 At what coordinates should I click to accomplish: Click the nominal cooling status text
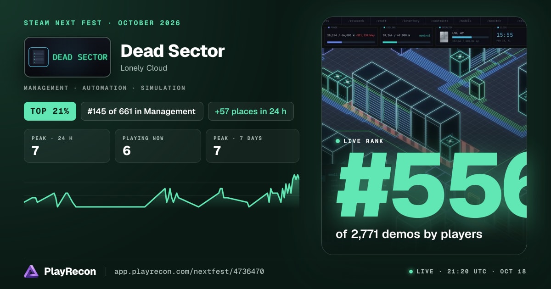coord(425,35)
